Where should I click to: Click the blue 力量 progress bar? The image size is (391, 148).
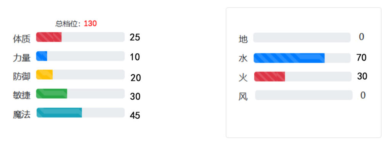point(80,56)
